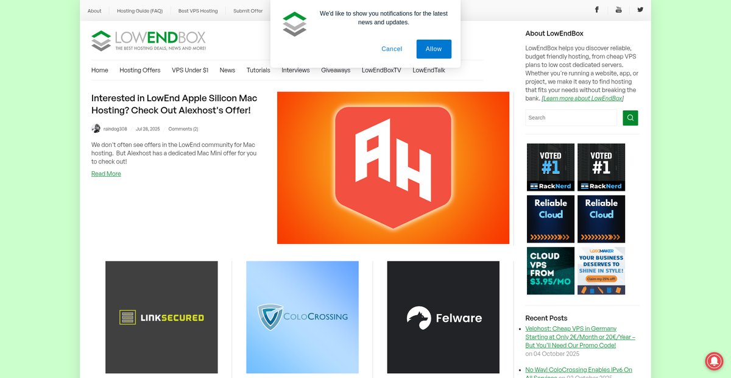
Task: Open the News menu item
Action: 227,70
